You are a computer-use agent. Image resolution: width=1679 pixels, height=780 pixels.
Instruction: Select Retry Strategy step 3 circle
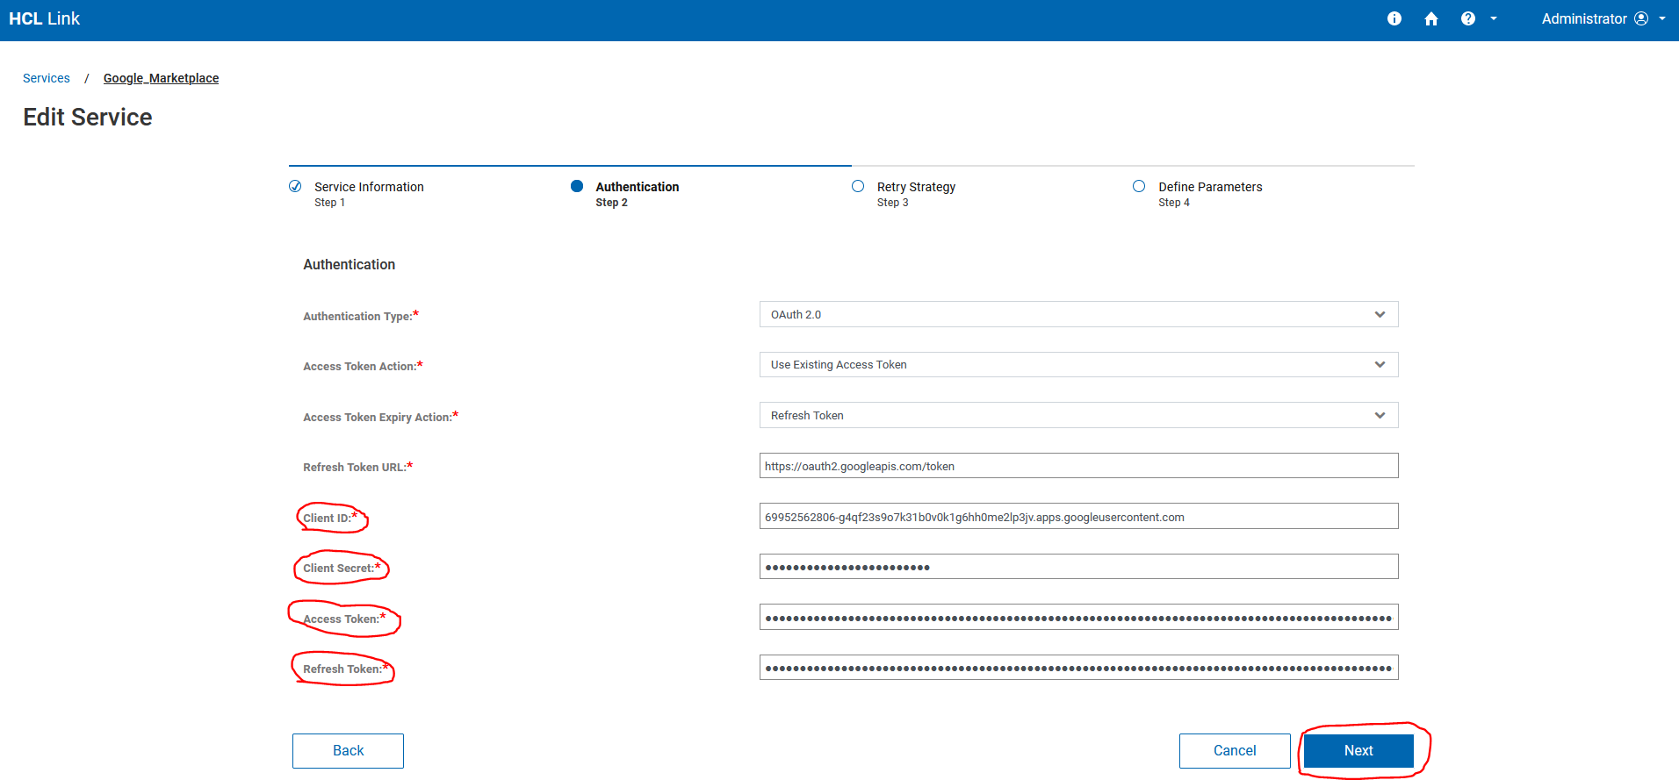858,186
